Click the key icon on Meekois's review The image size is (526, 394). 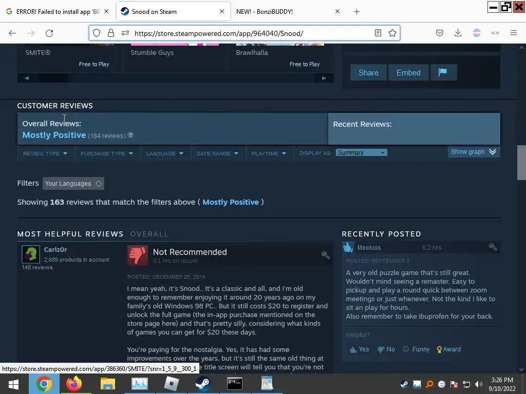click(493, 247)
